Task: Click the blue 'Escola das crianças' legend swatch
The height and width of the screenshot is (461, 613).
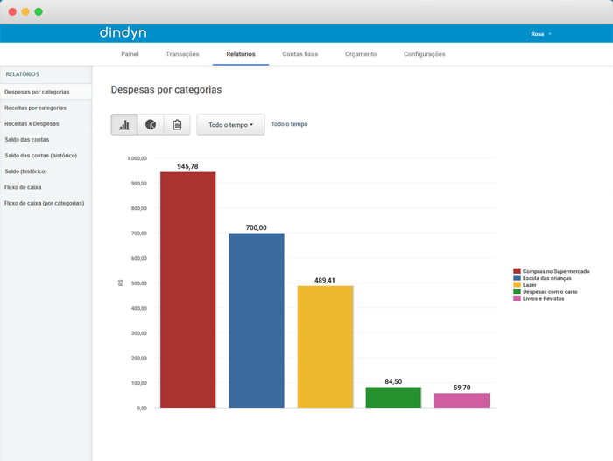Action: point(517,278)
